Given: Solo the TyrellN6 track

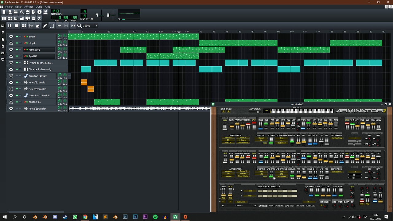Looking at the screenshot, I should point(20,56).
